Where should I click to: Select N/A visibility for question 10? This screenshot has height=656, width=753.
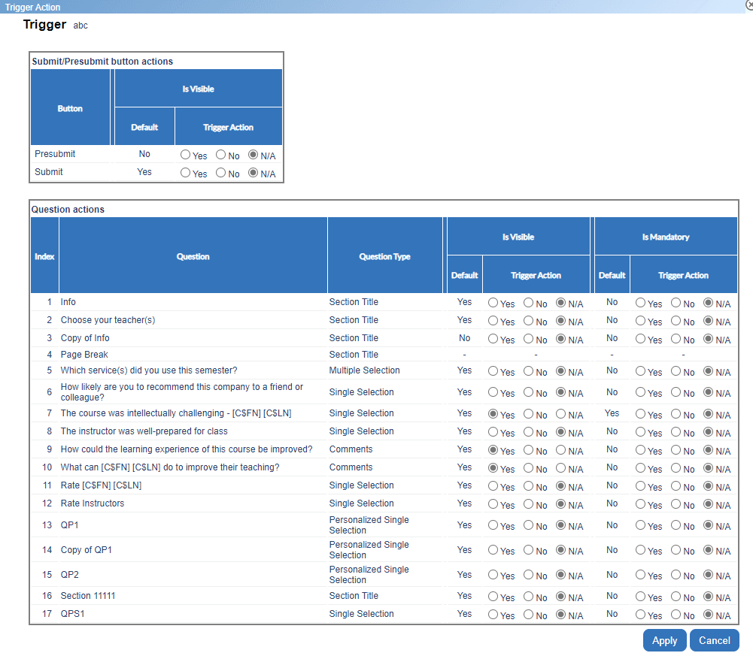(561, 468)
